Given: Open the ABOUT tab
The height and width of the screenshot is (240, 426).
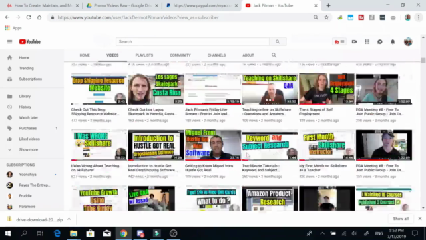Looking at the screenshot, I should click(248, 55).
